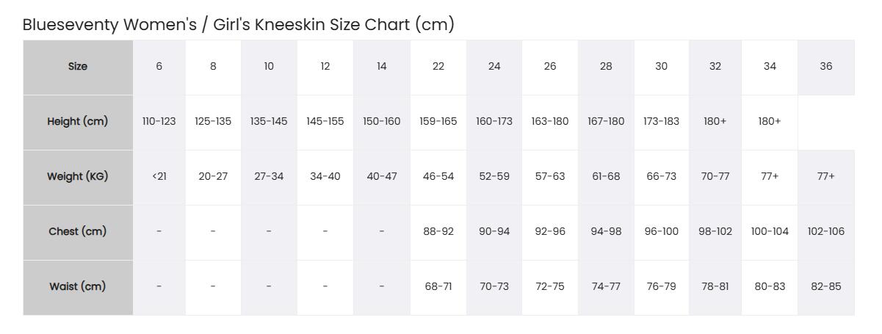Viewport: 882px width, 334px height.
Task: Click the weight value 46-54
Action: tap(438, 177)
